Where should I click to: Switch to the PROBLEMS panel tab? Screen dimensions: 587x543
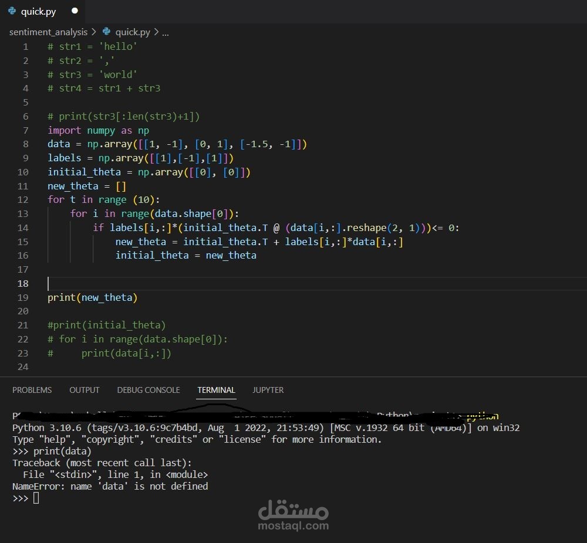pyautogui.click(x=32, y=390)
